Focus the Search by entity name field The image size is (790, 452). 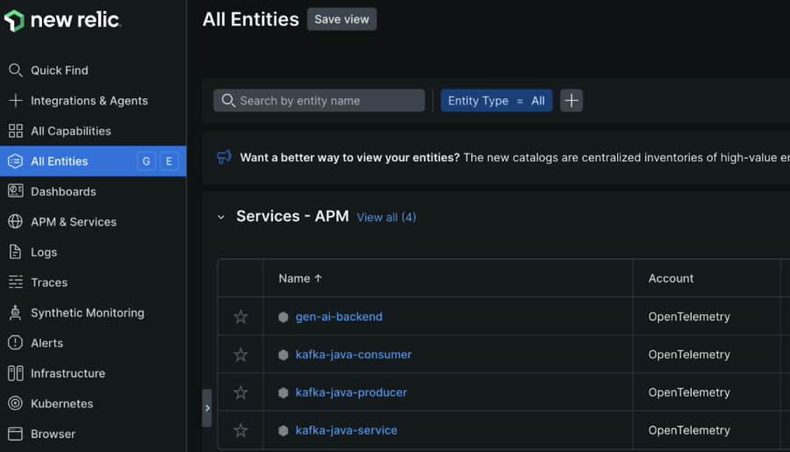(319, 101)
